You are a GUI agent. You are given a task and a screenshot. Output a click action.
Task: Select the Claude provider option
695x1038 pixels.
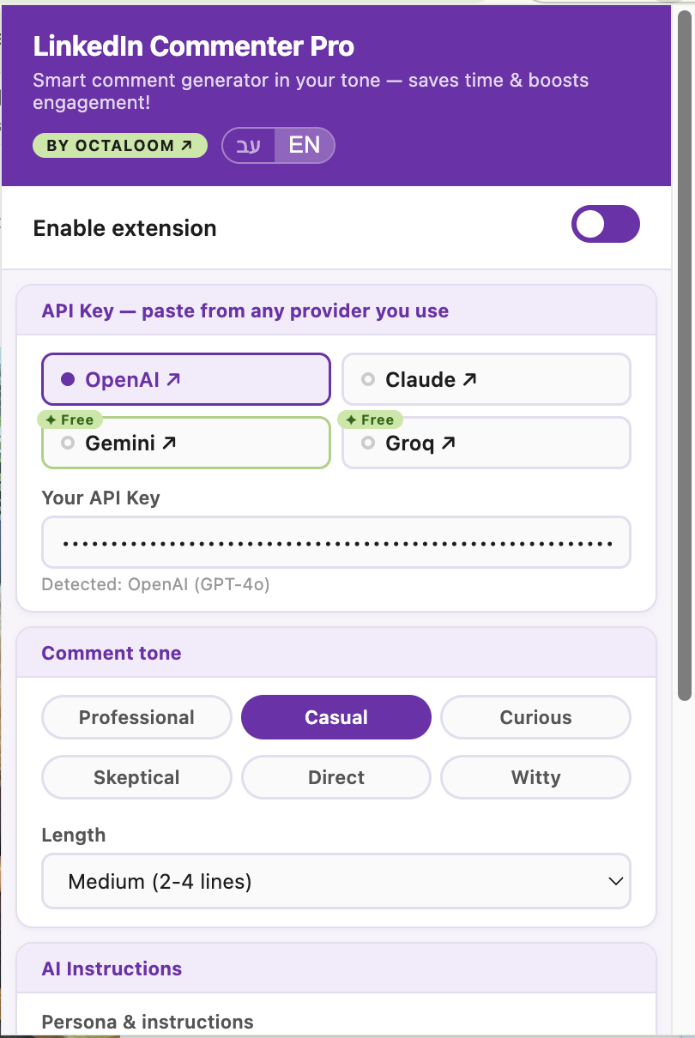pyautogui.click(x=486, y=379)
